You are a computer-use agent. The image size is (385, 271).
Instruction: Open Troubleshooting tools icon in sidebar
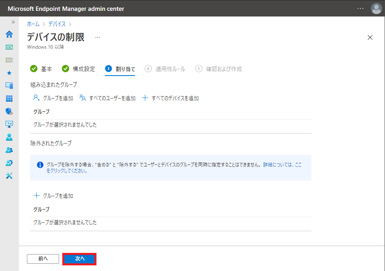tap(9, 176)
